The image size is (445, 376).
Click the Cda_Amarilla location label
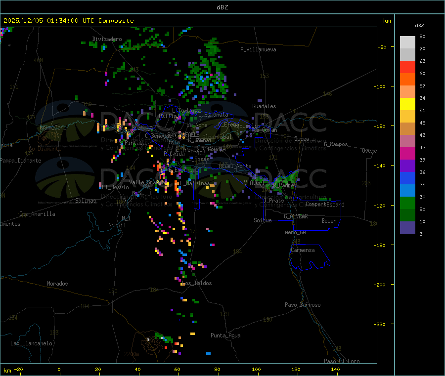click(37, 214)
